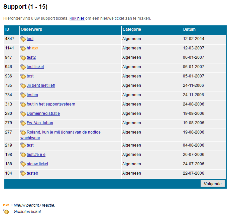
Task: Click the Datum column header
Action: pyautogui.click(x=189, y=30)
